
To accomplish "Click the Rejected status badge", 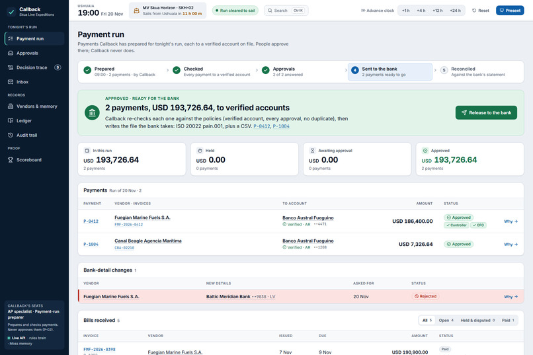I will coord(426,296).
